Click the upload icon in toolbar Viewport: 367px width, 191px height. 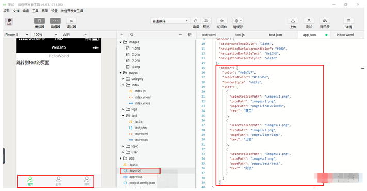click(293, 21)
